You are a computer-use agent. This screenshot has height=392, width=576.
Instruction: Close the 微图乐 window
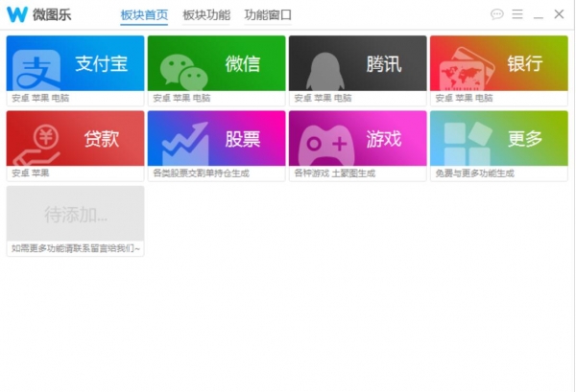559,14
